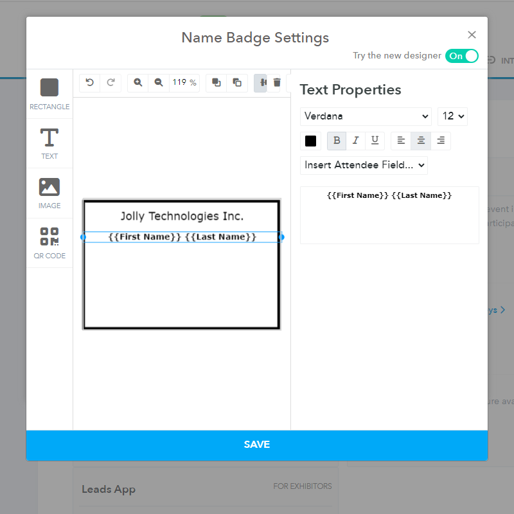The width and height of the screenshot is (514, 514).
Task: Open the font size 12 dropdown
Action: click(x=452, y=116)
